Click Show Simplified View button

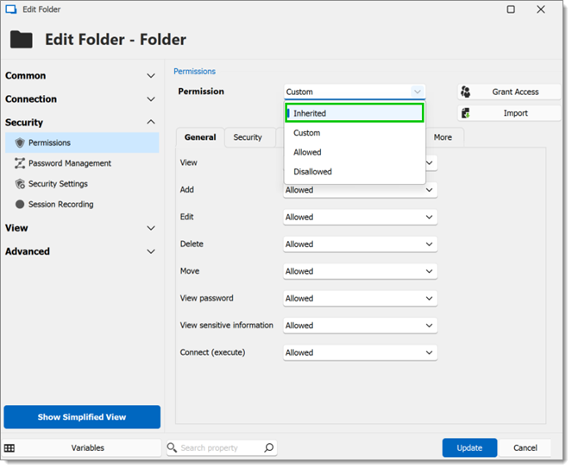click(82, 417)
